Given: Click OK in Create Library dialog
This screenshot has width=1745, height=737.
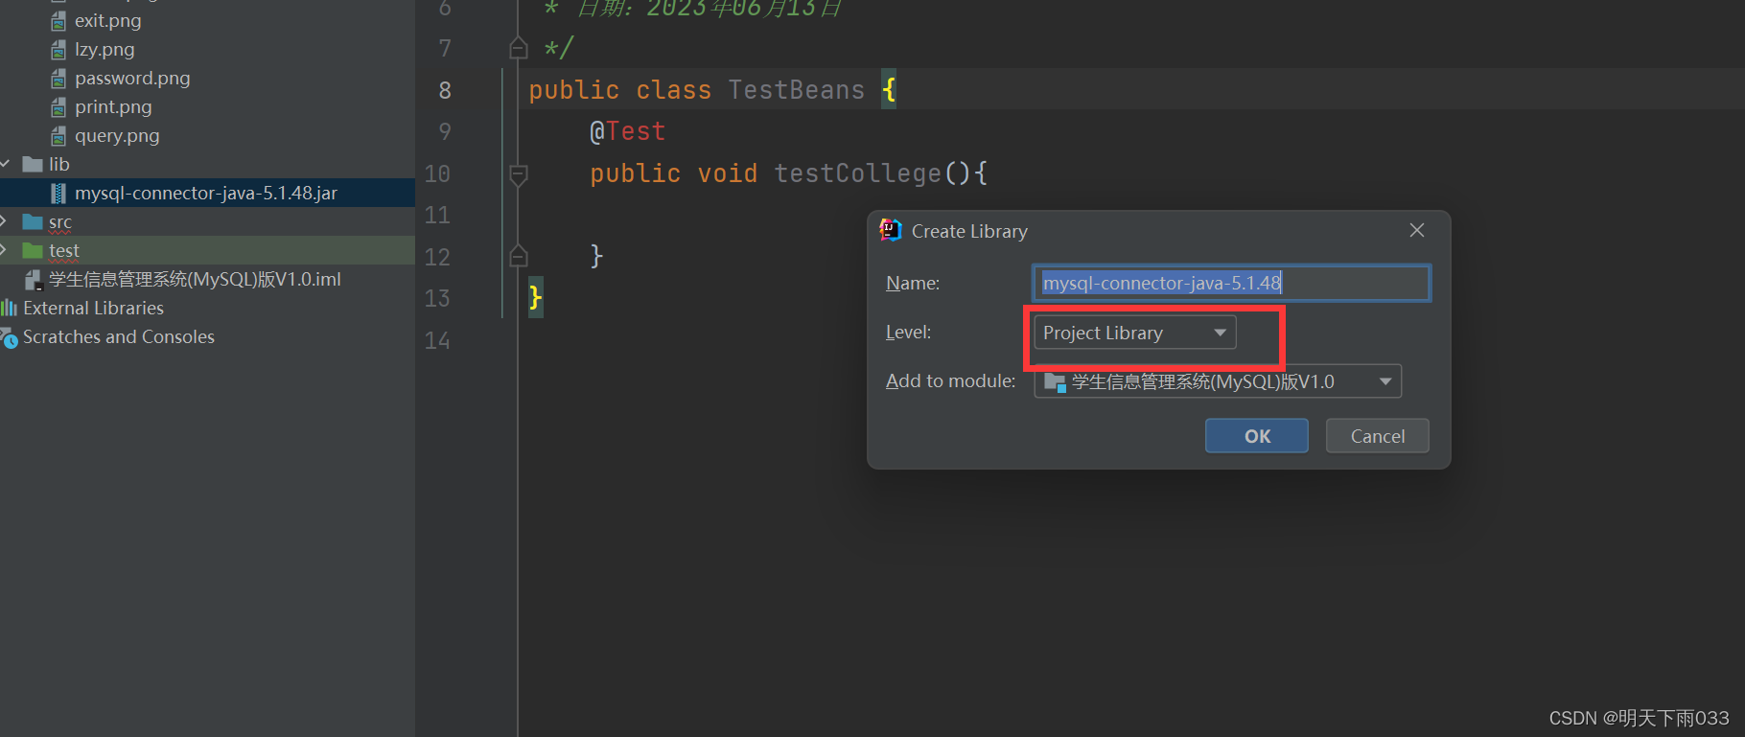Looking at the screenshot, I should click(x=1257, y=436).
